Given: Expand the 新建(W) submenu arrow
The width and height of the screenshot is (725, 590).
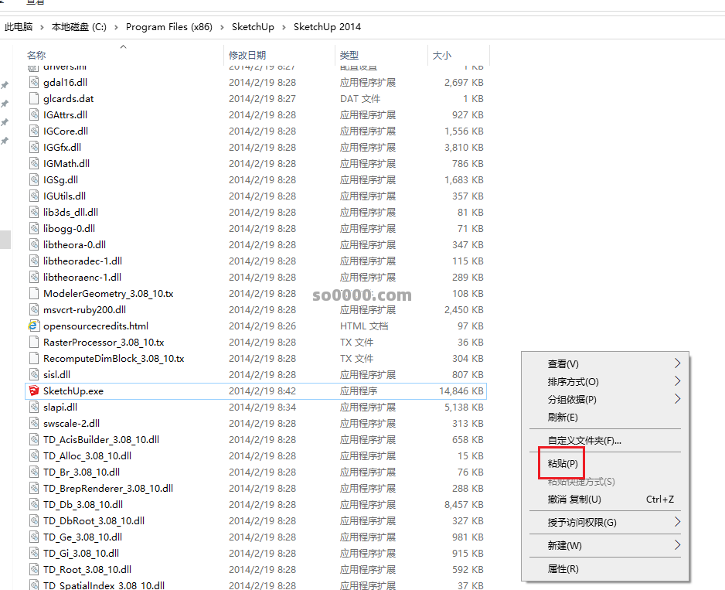Looking at the screenshot, I should coord(677,544).
